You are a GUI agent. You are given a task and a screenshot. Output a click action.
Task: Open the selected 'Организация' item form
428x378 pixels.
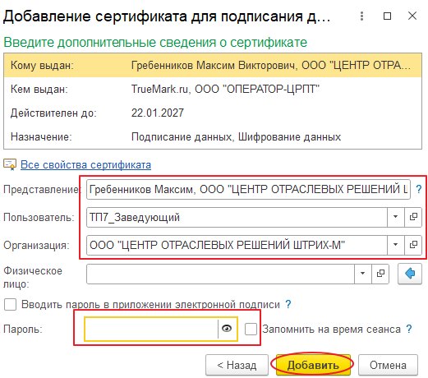(x=413, y=245)
